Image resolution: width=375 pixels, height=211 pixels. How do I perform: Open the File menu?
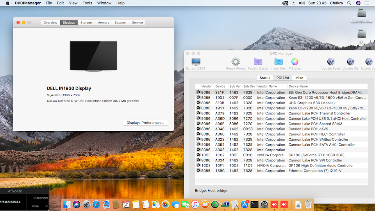[49, 3]
